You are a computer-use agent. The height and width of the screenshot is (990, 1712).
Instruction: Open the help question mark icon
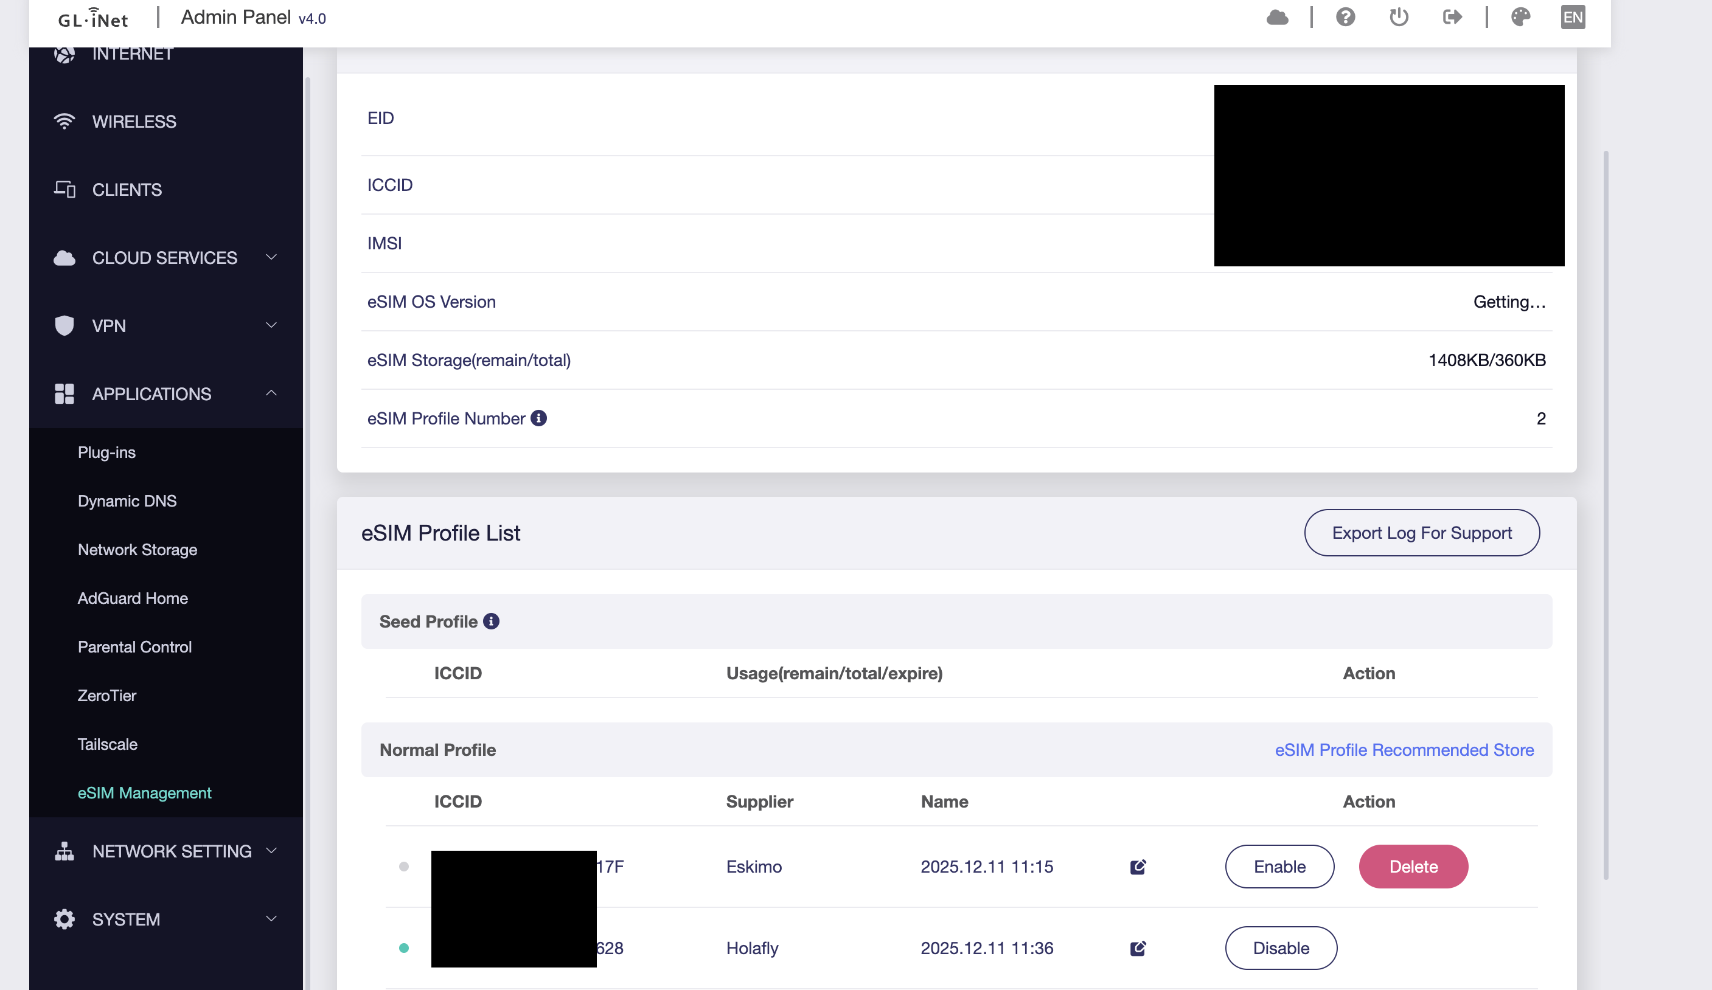1345,17
